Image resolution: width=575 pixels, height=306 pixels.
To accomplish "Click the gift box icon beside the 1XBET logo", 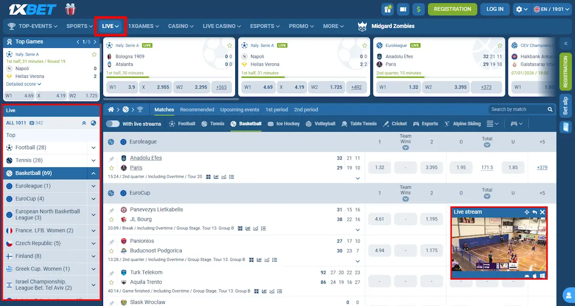I will (70, 9).
